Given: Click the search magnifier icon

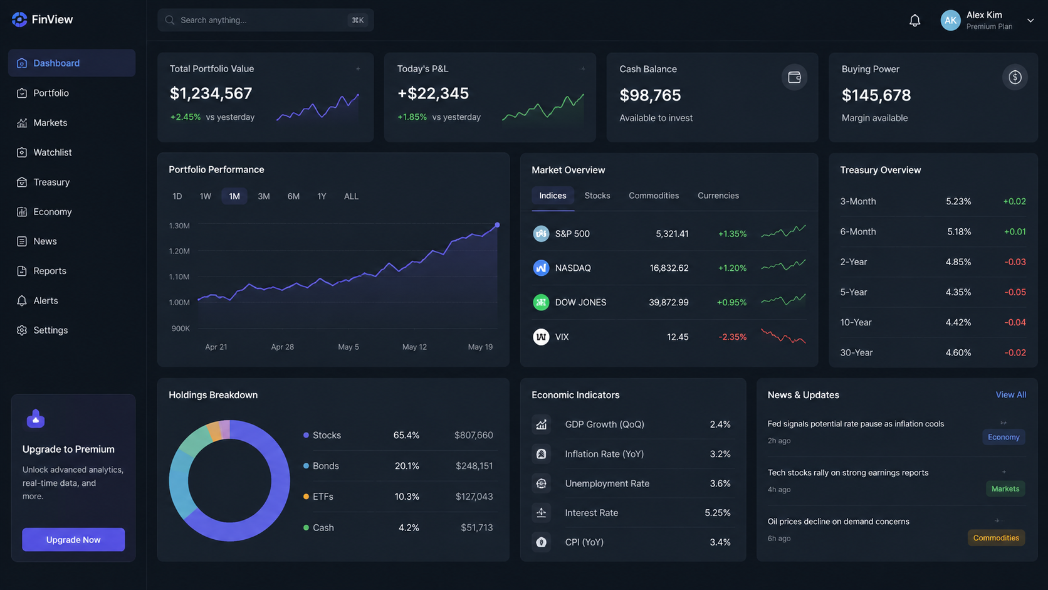Looking at the screenshot, I should [x=169, y=20].
